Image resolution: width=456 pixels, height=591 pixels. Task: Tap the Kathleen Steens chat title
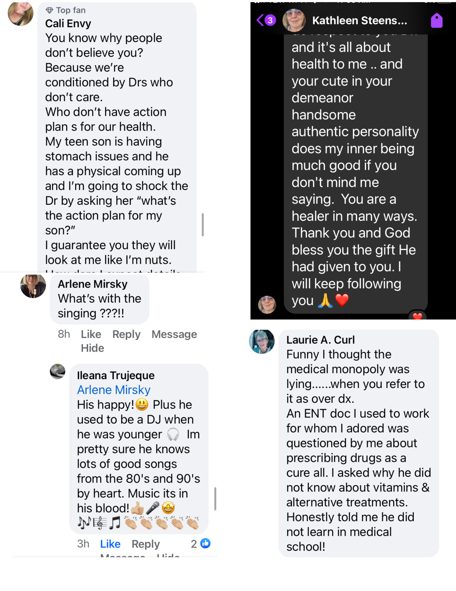[x=359, y=21]
